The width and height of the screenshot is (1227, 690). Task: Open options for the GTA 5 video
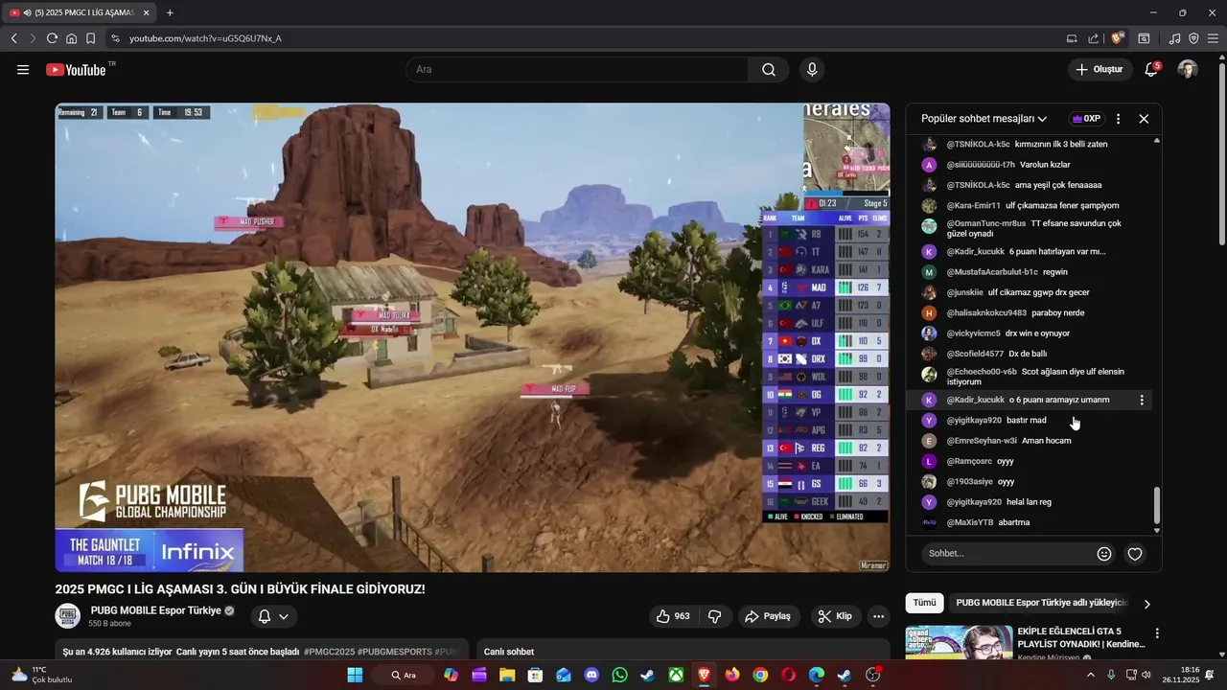click(x=1157, y=633)
